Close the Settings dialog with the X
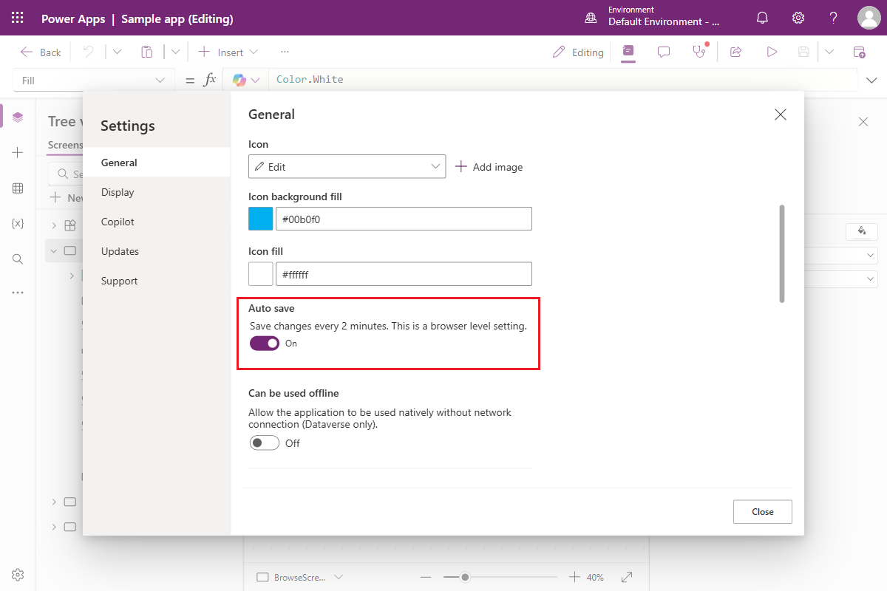The width and height of the screenshot is (887, 591). point(780,115)
